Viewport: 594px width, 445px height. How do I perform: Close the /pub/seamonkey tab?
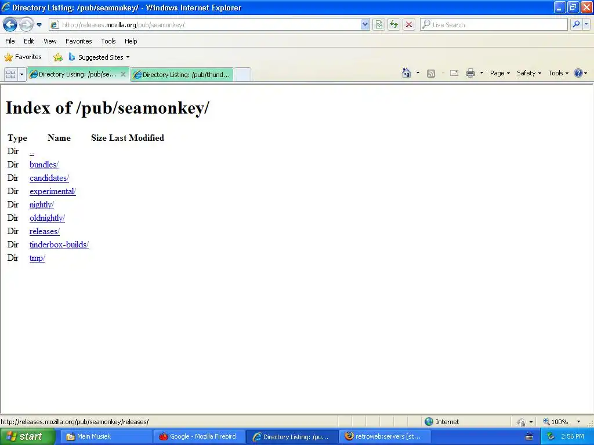click(123, 74)
